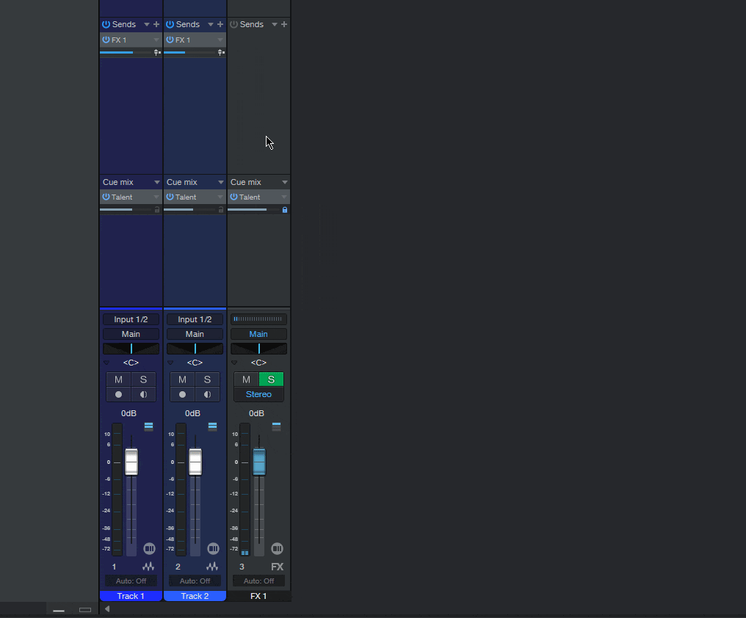The height and width of the screenshot is (618, 746).
Task: Click the Stereo channel mode button on FX 1
Action: click(x=258, y=394)
